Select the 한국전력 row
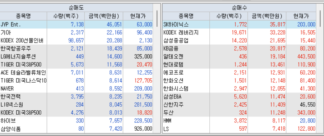 pyautogui.click(x=76, y=97)
